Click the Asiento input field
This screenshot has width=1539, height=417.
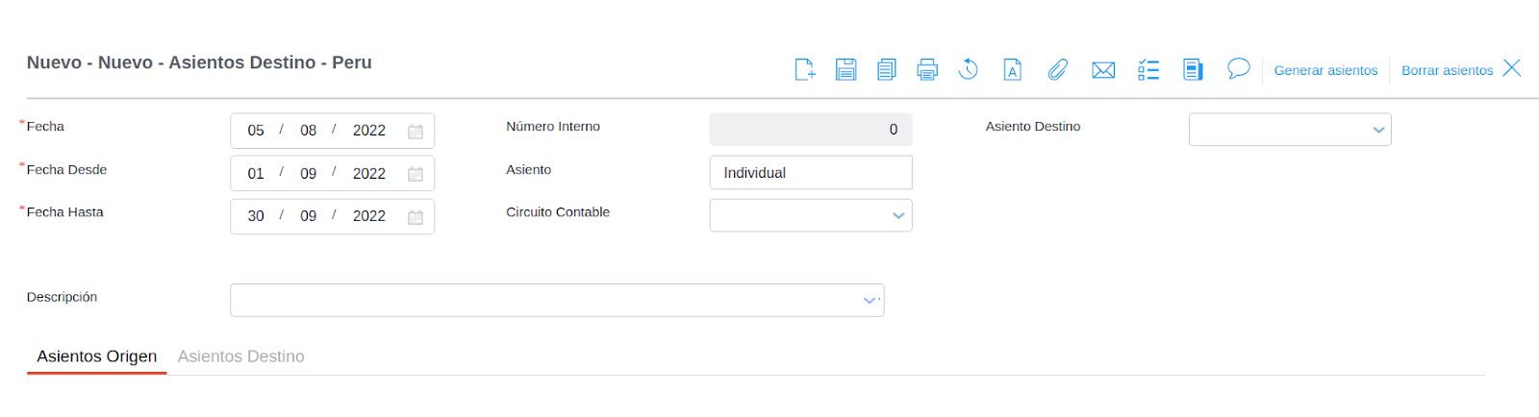[810, 173]
